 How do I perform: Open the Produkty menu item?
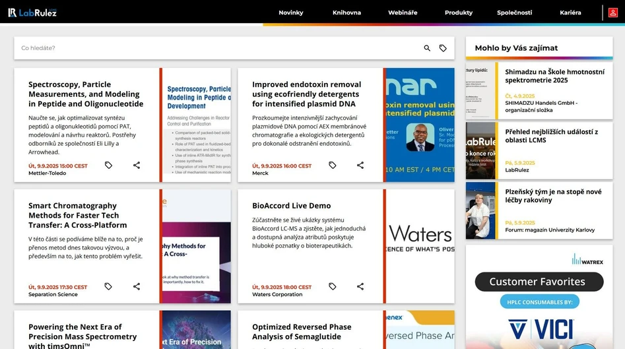point(459,13)
